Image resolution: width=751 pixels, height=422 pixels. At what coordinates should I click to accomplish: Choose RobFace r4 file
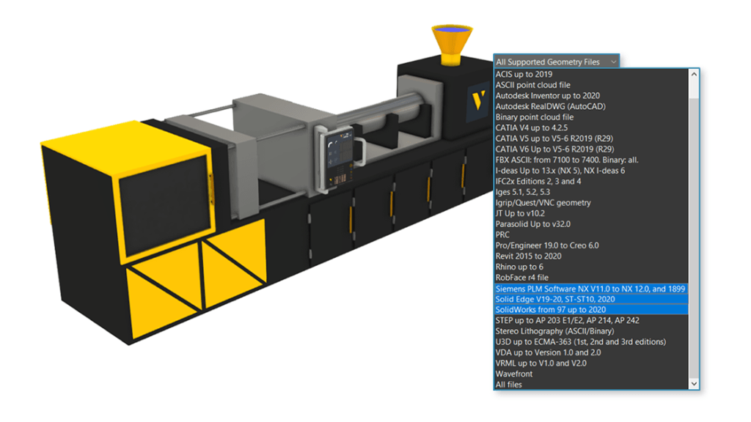[592, 277]
